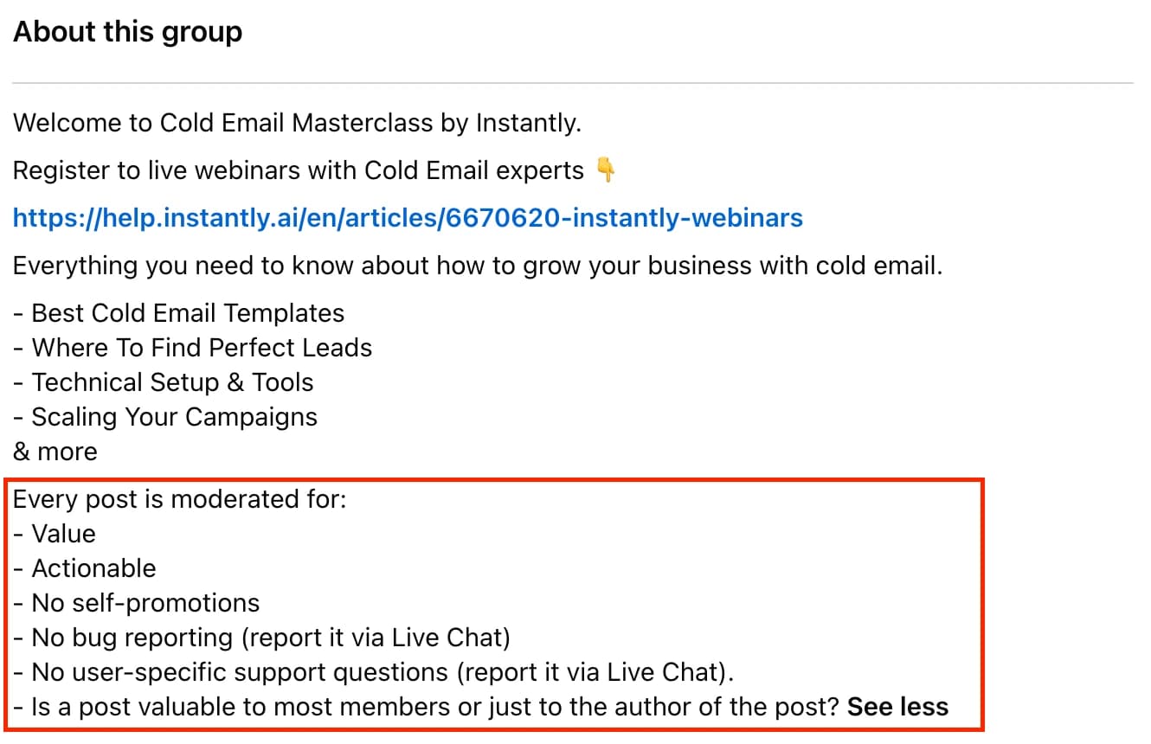Click the pointing-down hand emoji

pos(606,170)
